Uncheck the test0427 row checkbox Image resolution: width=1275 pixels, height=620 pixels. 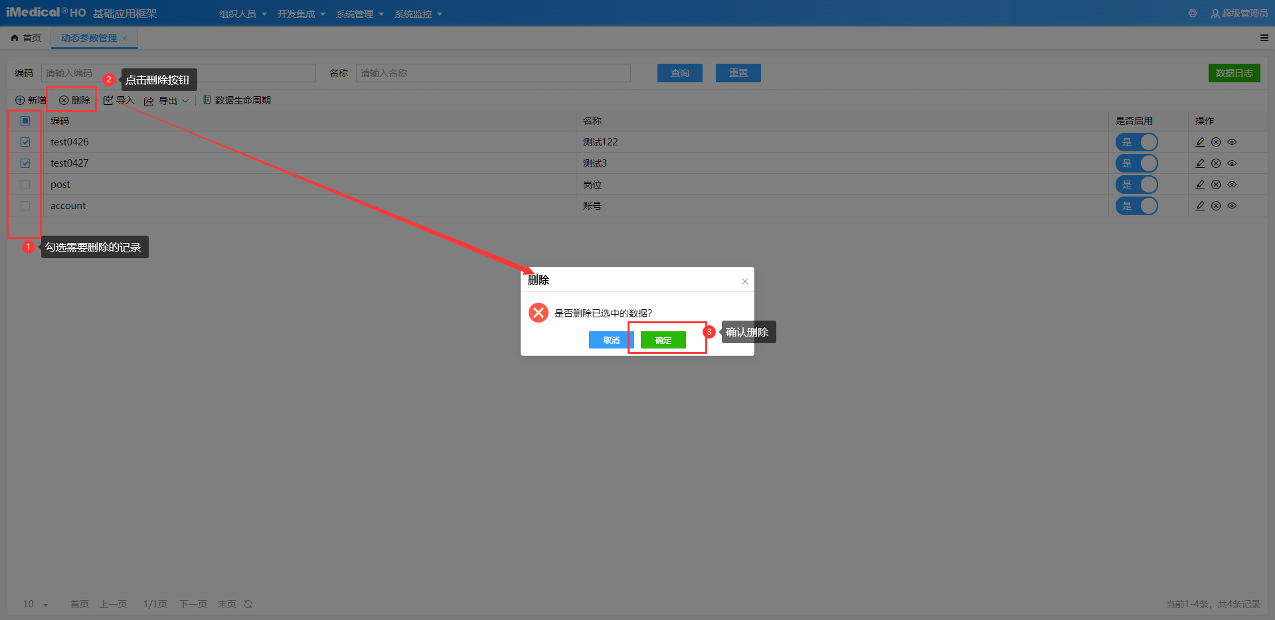(25, 163)
